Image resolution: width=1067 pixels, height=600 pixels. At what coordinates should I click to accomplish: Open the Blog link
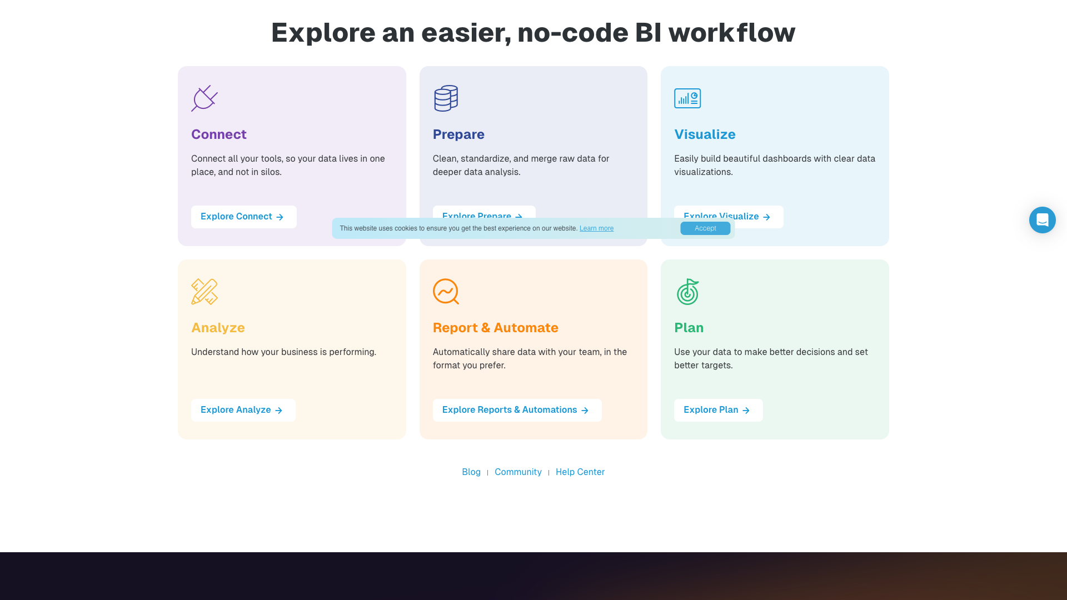pos(471,472)
